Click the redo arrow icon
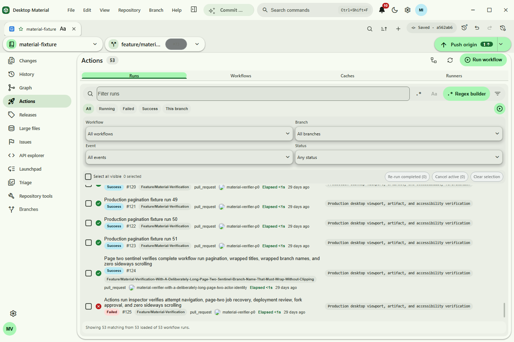The width and height of the screenshot is (514, 342). coord(490,28)
